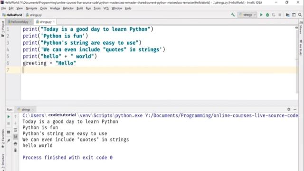Image resolution: width=304 pixels, height=171 pixels.
Task: Open the Window menu
Action: click(117, 9)
